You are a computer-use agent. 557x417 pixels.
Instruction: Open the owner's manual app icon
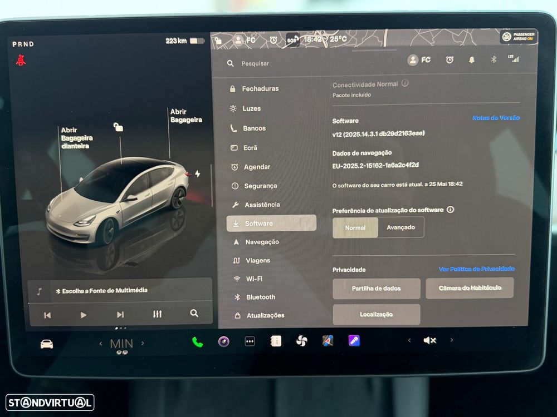pyautogui.click(x=276, y=341)
